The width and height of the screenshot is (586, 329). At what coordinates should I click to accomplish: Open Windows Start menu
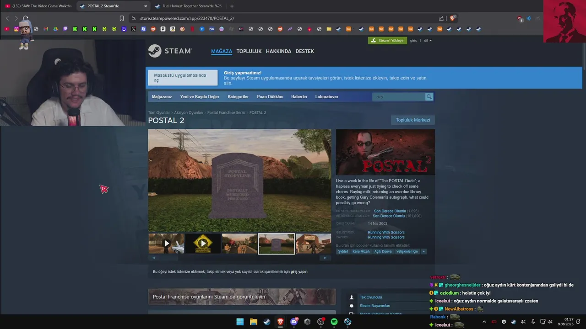240,322
